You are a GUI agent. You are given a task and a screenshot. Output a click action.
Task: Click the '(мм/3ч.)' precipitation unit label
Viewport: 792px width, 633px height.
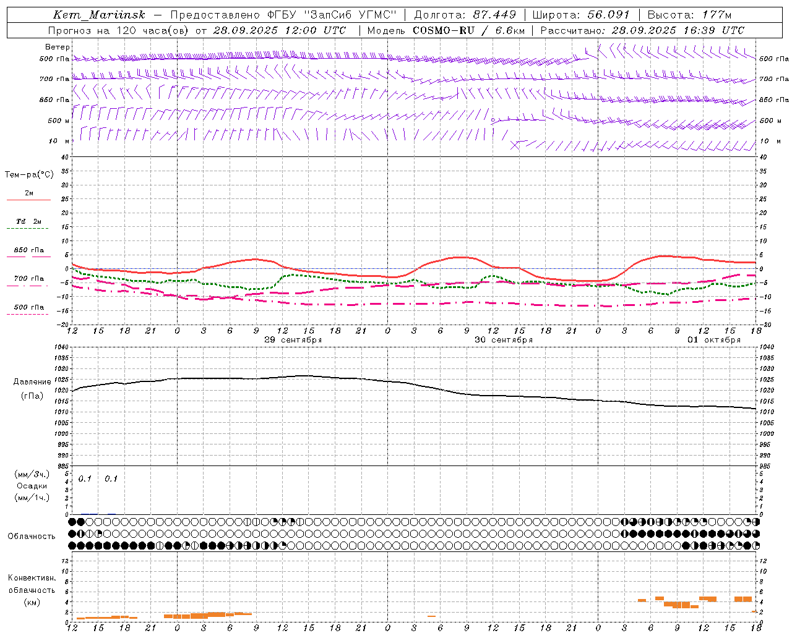32,474
